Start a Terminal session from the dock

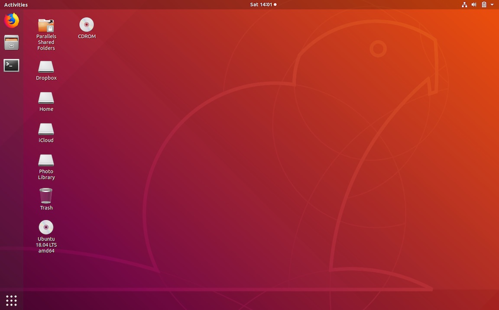(x=11, y=65)
